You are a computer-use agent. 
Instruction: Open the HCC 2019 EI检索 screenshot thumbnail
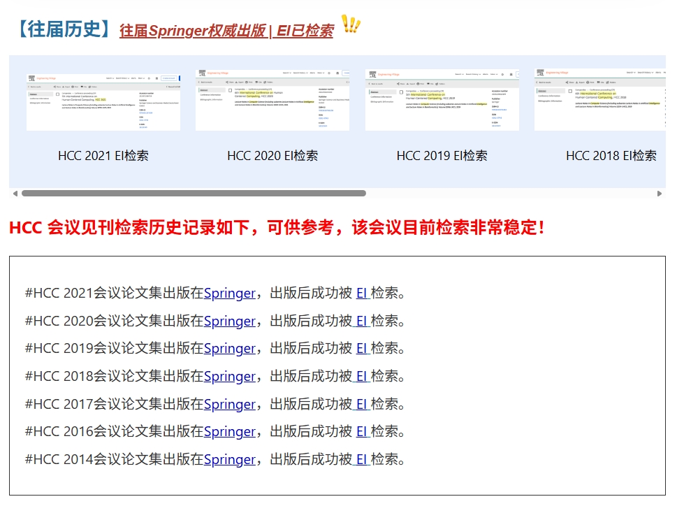[442, 100]
